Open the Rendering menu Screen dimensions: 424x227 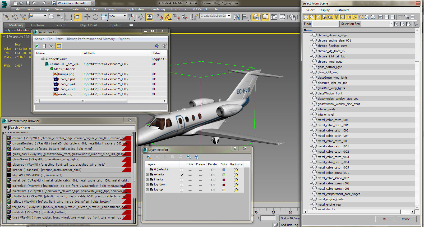[x=158, y=9]
